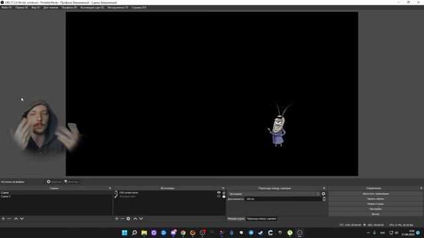Viewport: 424px width, 238px height.
Task: Open the Коллекция сцен menu
Action: [92, 7]
